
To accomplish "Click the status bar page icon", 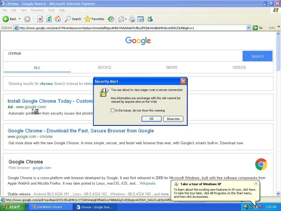I will pyautogui.click(x=3, y=200).
